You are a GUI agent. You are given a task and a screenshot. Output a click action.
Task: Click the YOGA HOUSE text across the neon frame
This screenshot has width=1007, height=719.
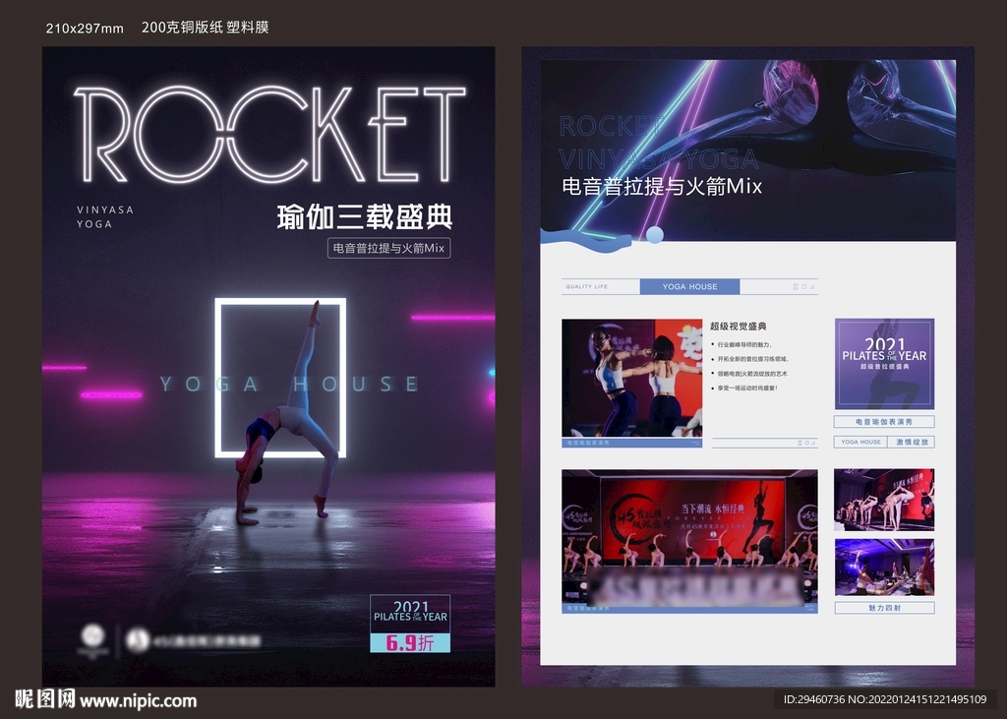coord(289,385)
